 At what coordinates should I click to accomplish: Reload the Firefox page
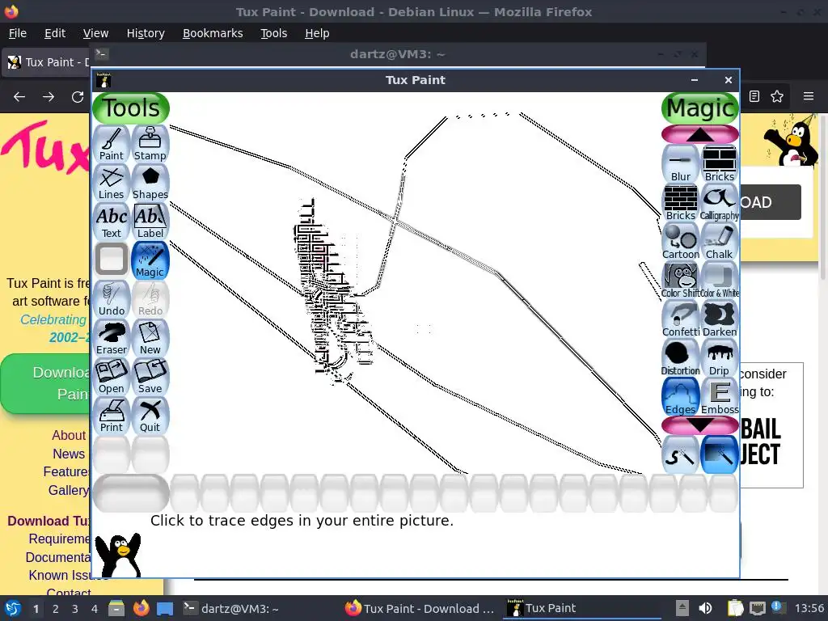coord(78,97)
